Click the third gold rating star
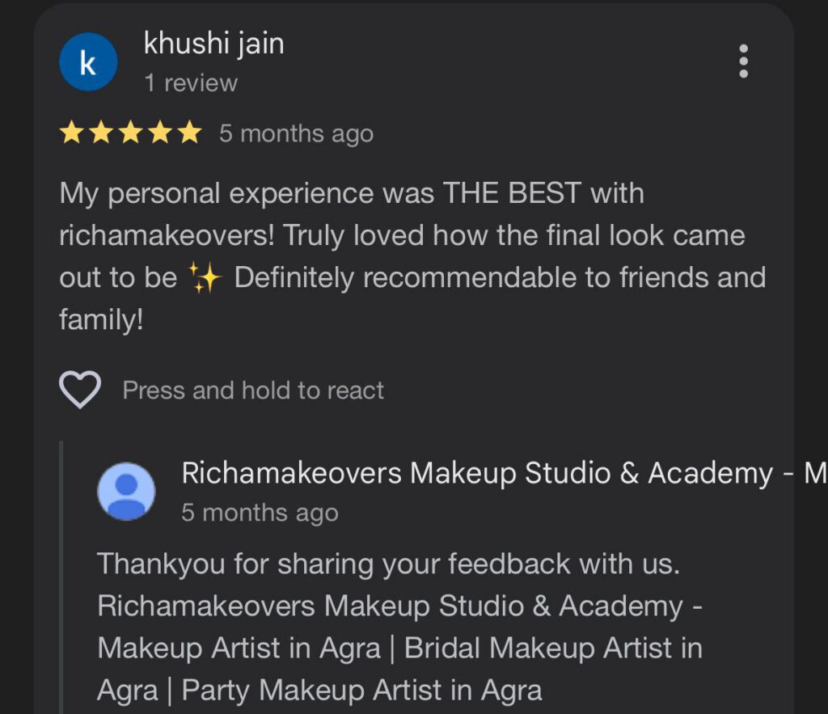Viewport: 828px width, 714px height. 130,133
